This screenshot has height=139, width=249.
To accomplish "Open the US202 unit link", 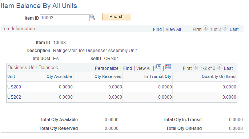I will point(14,97).
